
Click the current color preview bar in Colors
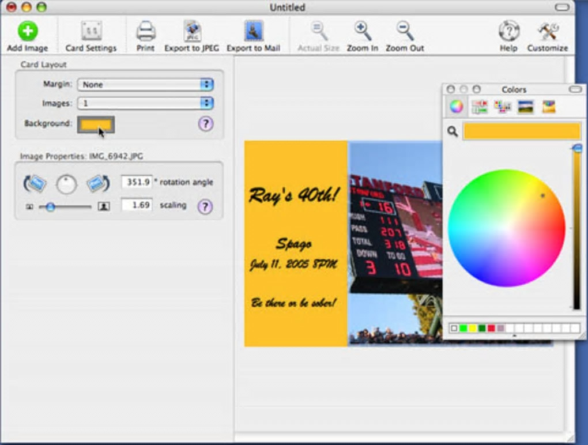522,131
